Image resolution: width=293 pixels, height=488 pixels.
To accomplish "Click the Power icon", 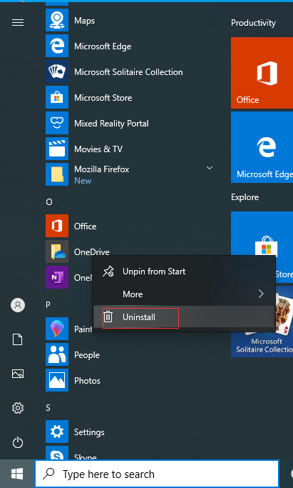I will coord(18,442).
